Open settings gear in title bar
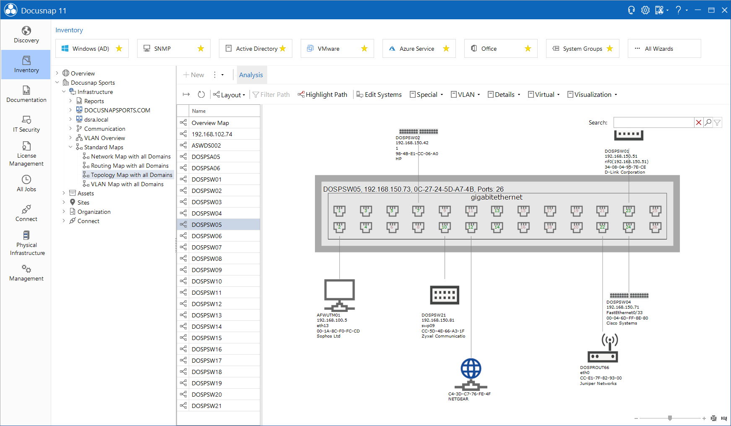Viewport: 731px width, 426px height. point(645,10)
